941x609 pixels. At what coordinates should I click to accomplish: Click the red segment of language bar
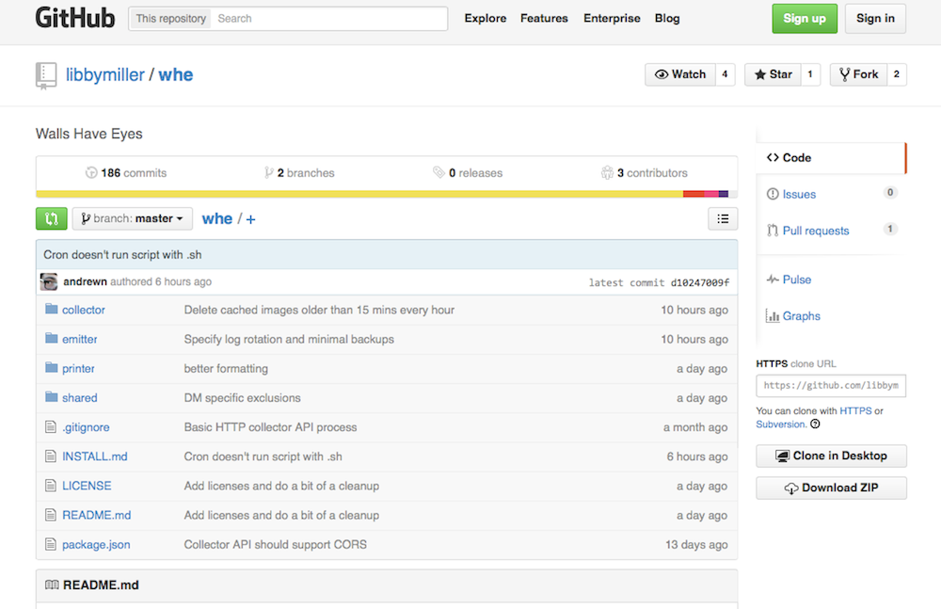pos(694,194)
